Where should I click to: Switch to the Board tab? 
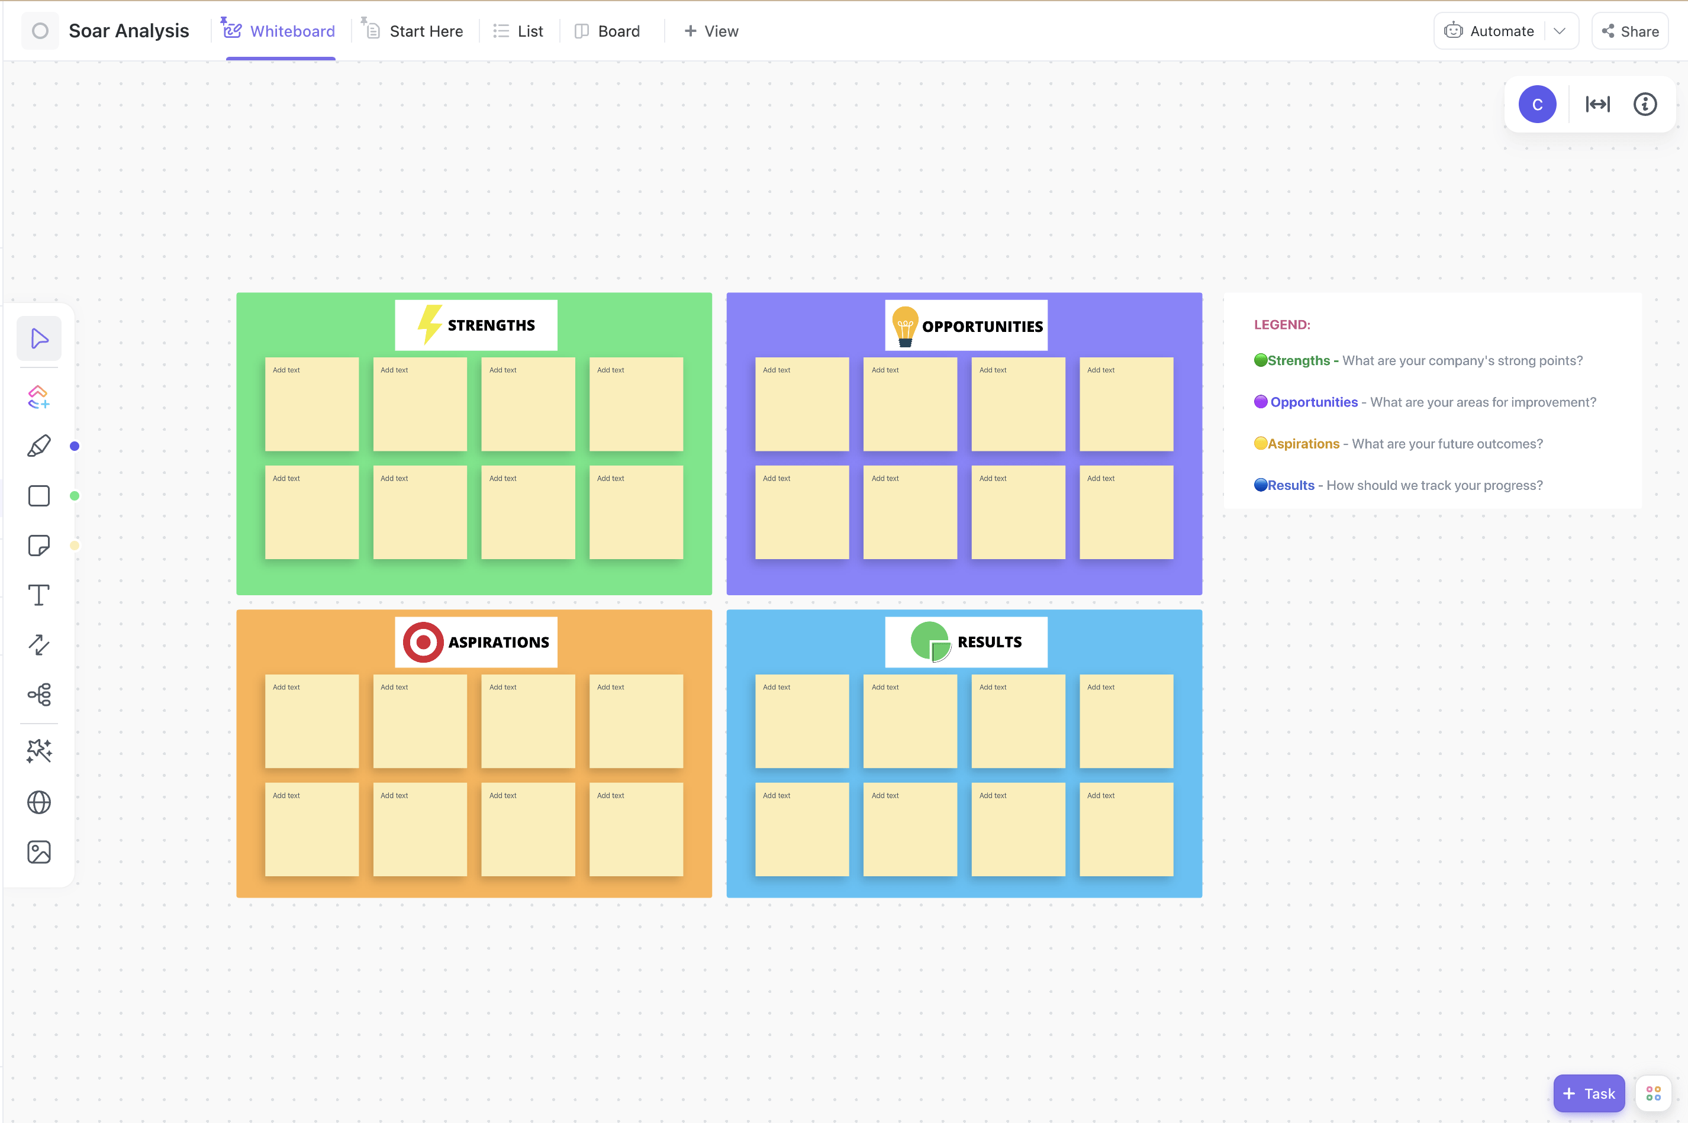(617, 30)
